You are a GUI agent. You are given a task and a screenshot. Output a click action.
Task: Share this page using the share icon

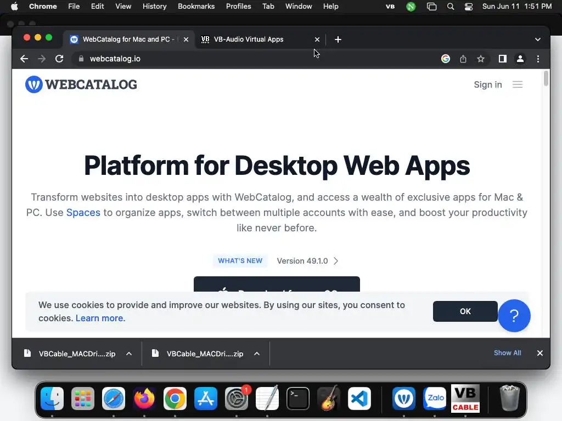tap(463, 59)
